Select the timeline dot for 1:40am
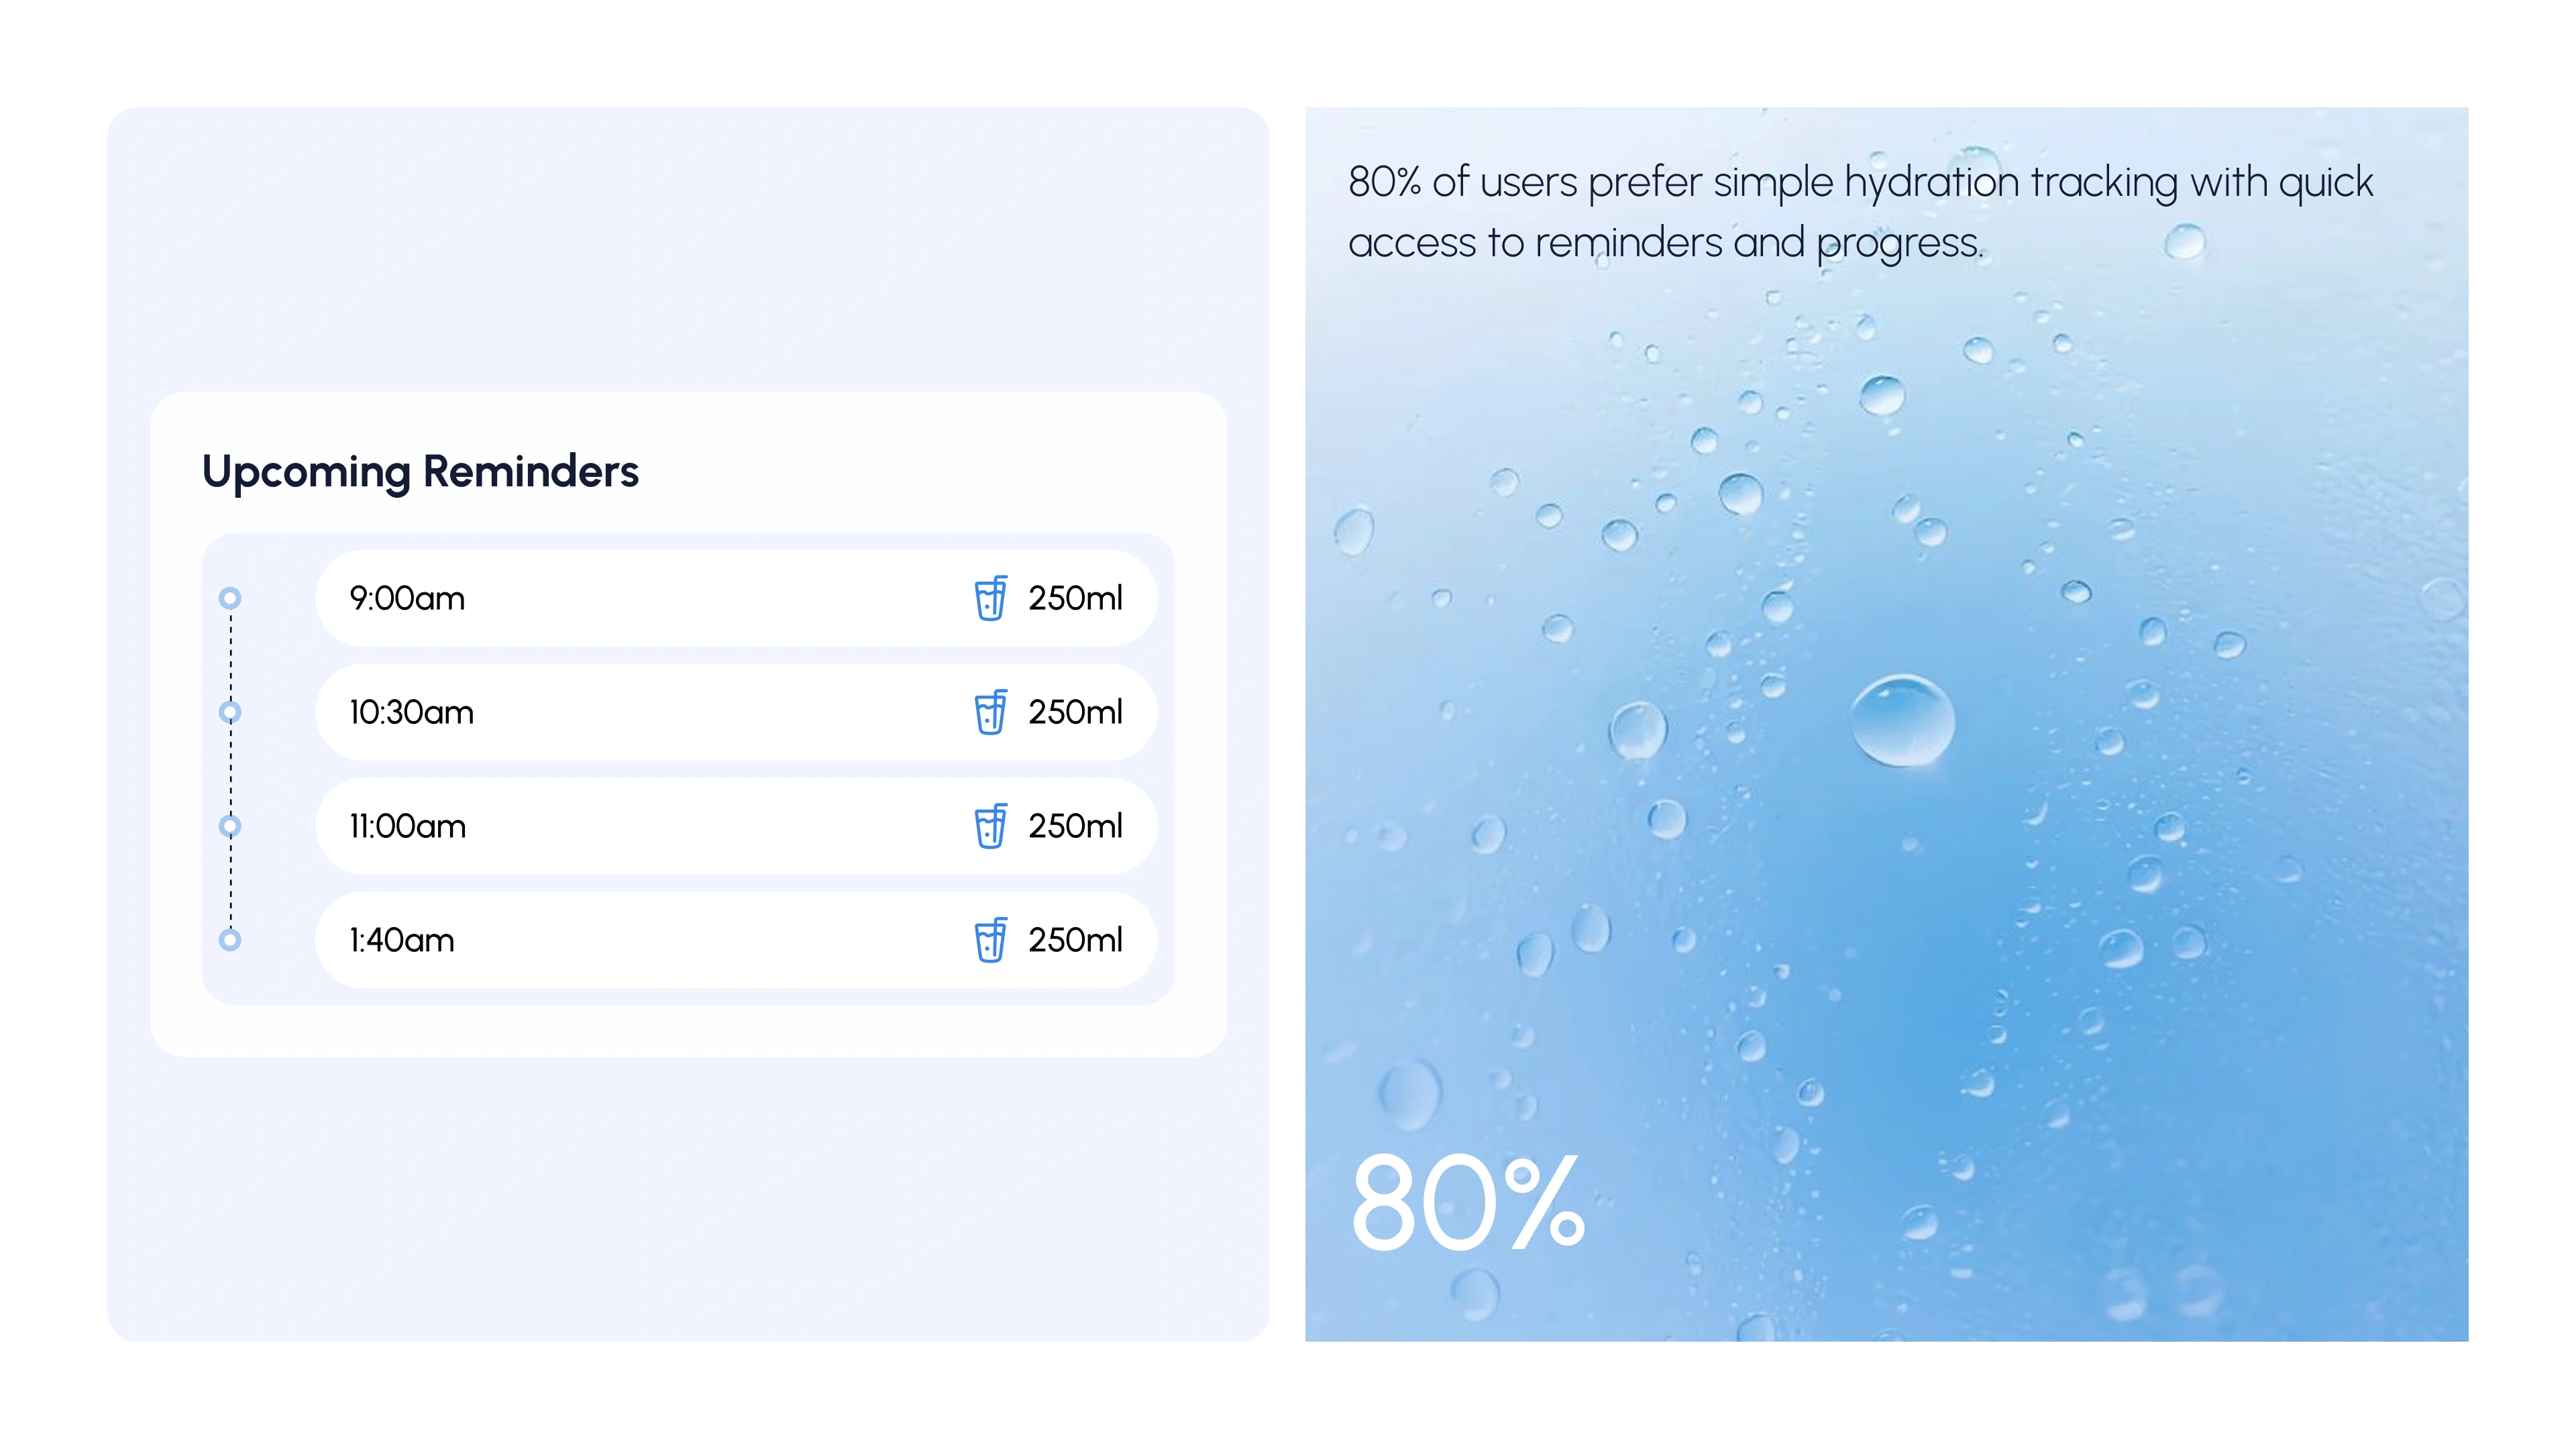This screenshot has width=2576, height=1449. tap(230, 940)
